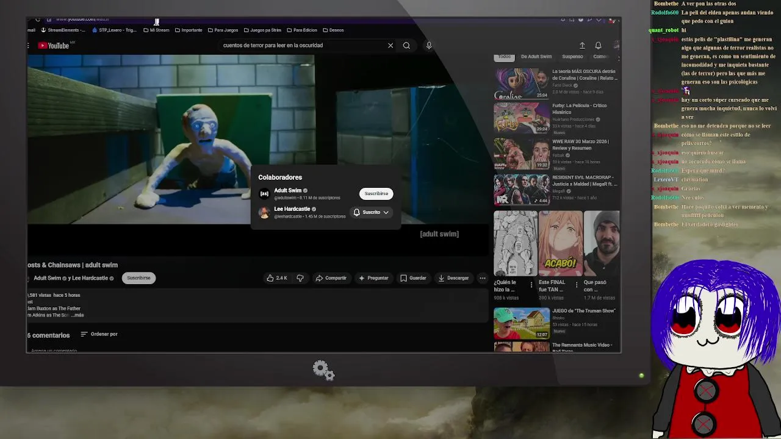Image resolution: width=781 pixels, height=439 pixels.
Task: Expand the description with '...más'
Action: coord(77,315)
